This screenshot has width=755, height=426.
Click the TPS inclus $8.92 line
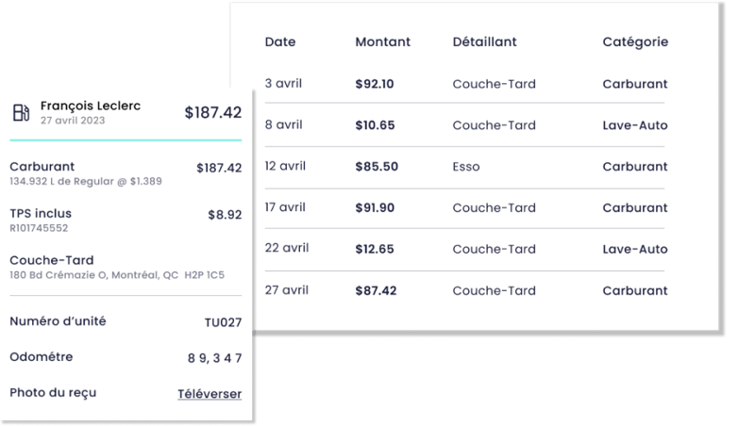[126, 221]
